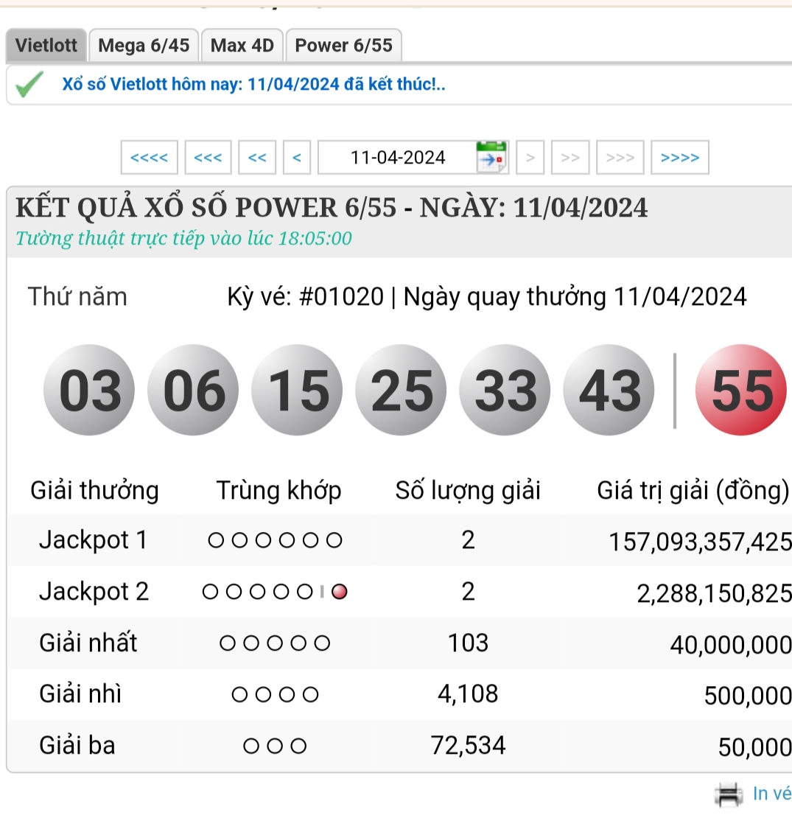Click the In vé print link
Viewport: 792px width, 818px height.
772,794
